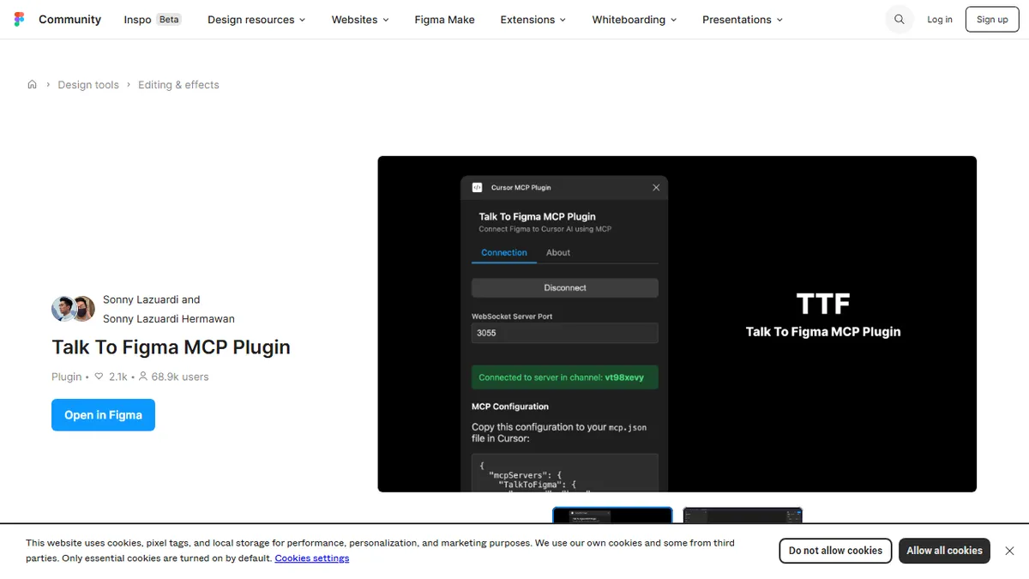This screenshot has width=1029, height=579.
Task: Click the Cursor MCP Plugin code icon
Action: [x=478, y=187]
